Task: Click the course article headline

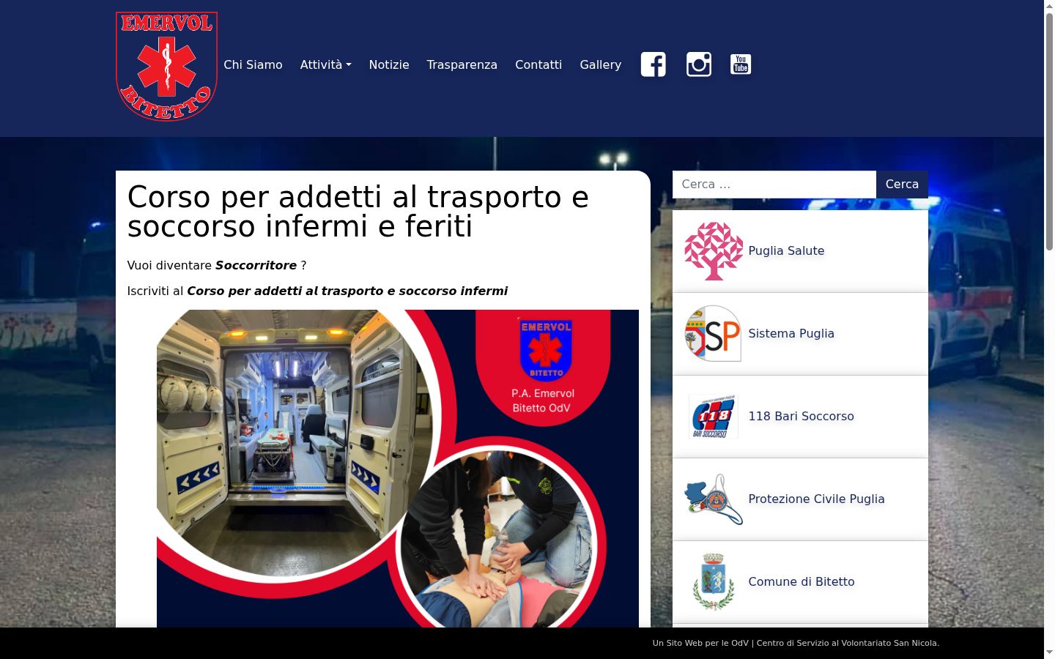Action: pyautogui.click(x=358, y=212)
